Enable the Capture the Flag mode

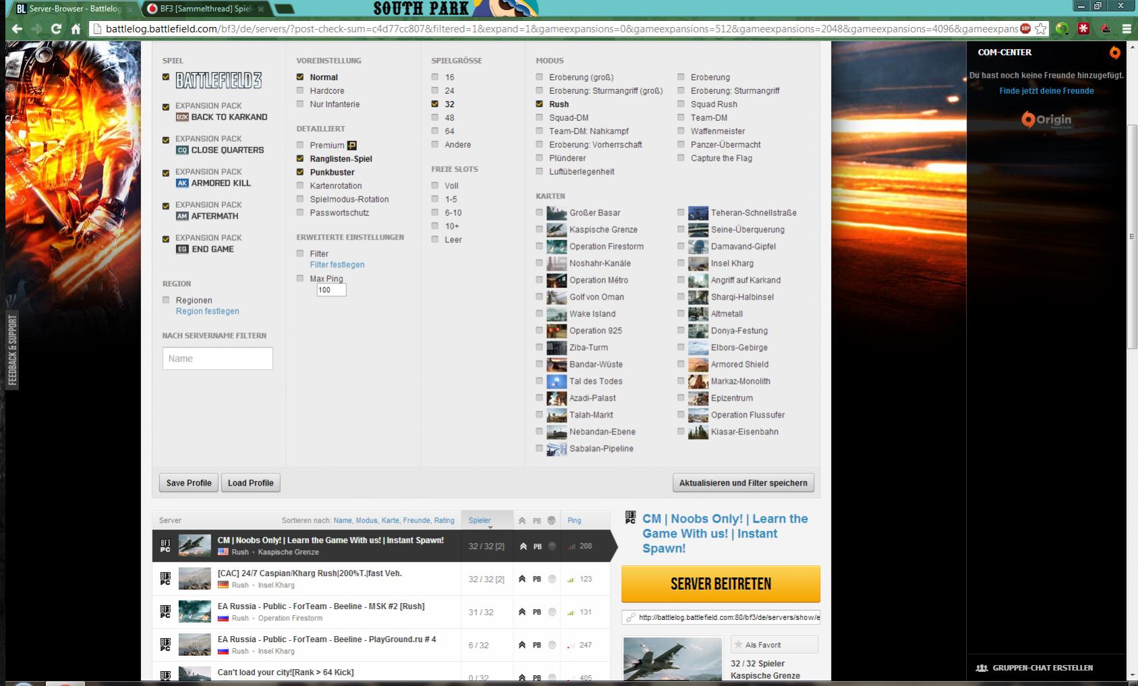point(681,158)
